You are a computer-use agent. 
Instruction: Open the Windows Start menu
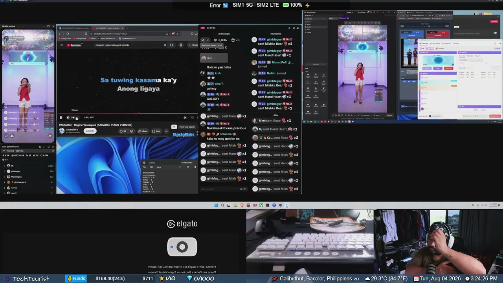(216, 205)
